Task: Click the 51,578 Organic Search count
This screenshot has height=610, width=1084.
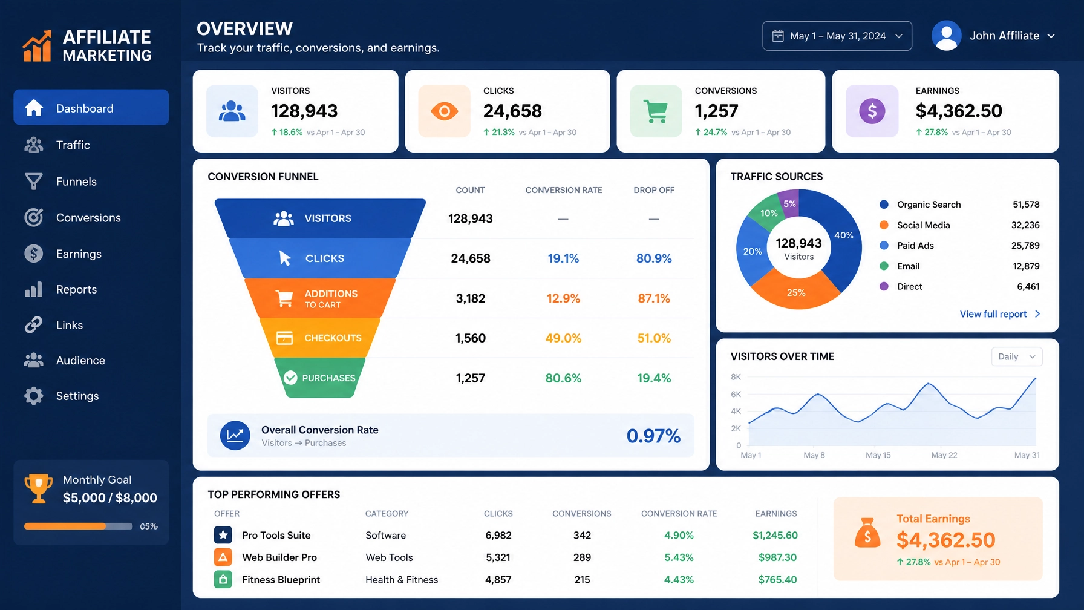Action: click(x=1026, y=205)
